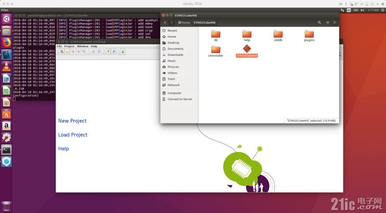Go forward in the Files window
This screenshot has height=213, width=386.
coord(171,23)
